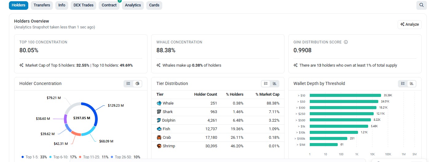The image size is (429, 162).
Task: Click sparkle icon beside 13 holders text
Action: tap(296, 65)
